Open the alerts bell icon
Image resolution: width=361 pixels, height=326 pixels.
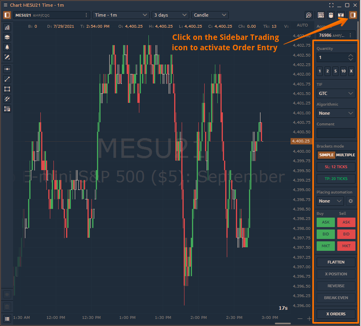[7, 47]
